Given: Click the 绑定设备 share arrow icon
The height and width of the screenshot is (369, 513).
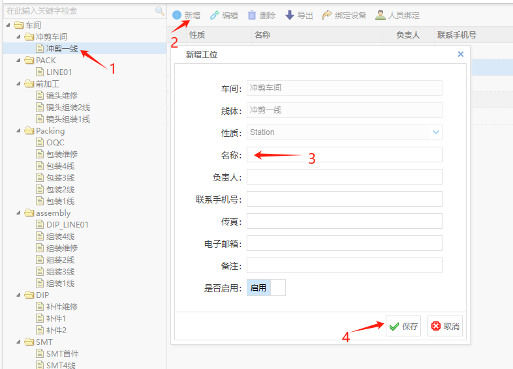Looking at the screenshot, I should [x=327, y=15].
